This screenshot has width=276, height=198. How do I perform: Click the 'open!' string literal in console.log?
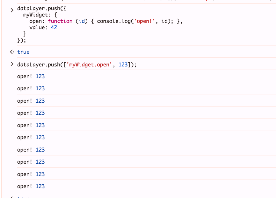[144, 21]
